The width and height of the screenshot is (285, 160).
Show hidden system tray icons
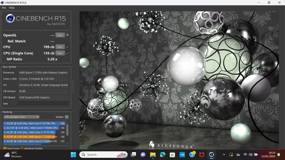224,155
